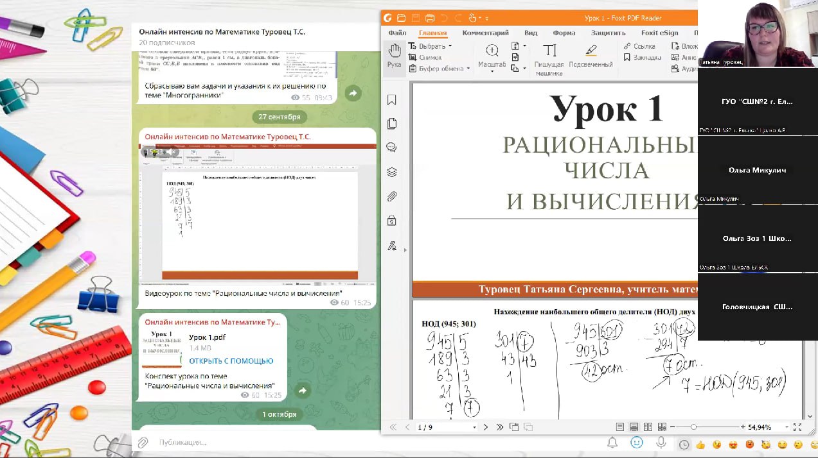Click the Telegram attach paperclip icon

(143, 443)
